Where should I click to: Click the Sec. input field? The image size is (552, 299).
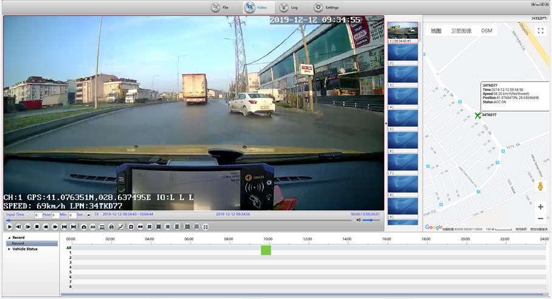tap(72, 215)
